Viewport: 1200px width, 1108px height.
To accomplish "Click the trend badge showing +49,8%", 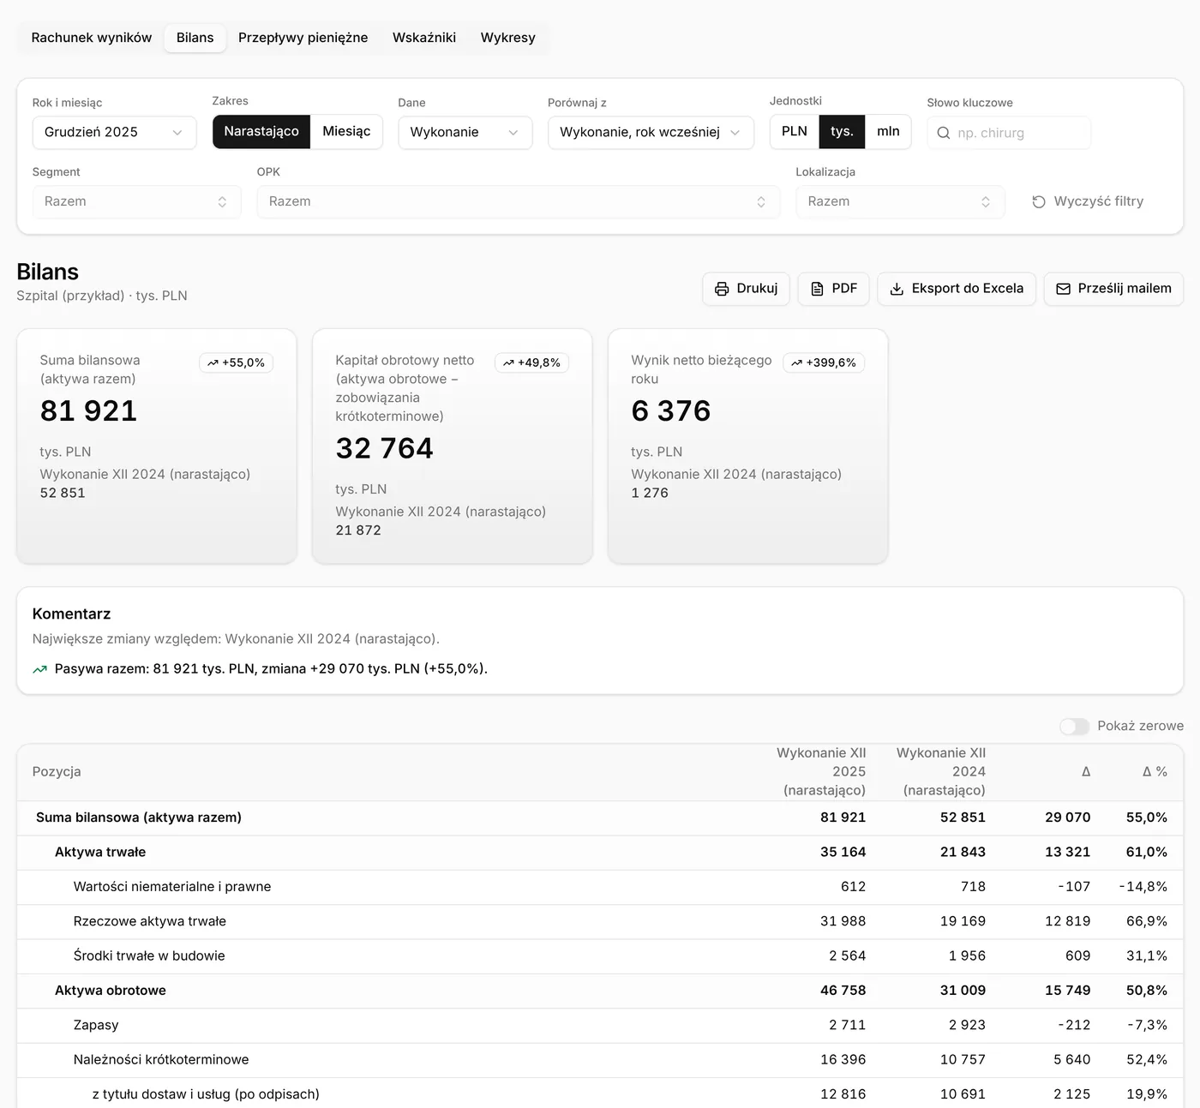I will [x=531, y=362].
